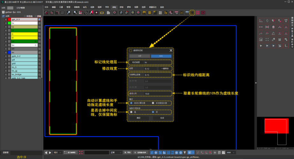The height and width of the screenshot is (159, 294).
Task: Click the dashed ratio field showing 10.0
Action: point(158,94)
